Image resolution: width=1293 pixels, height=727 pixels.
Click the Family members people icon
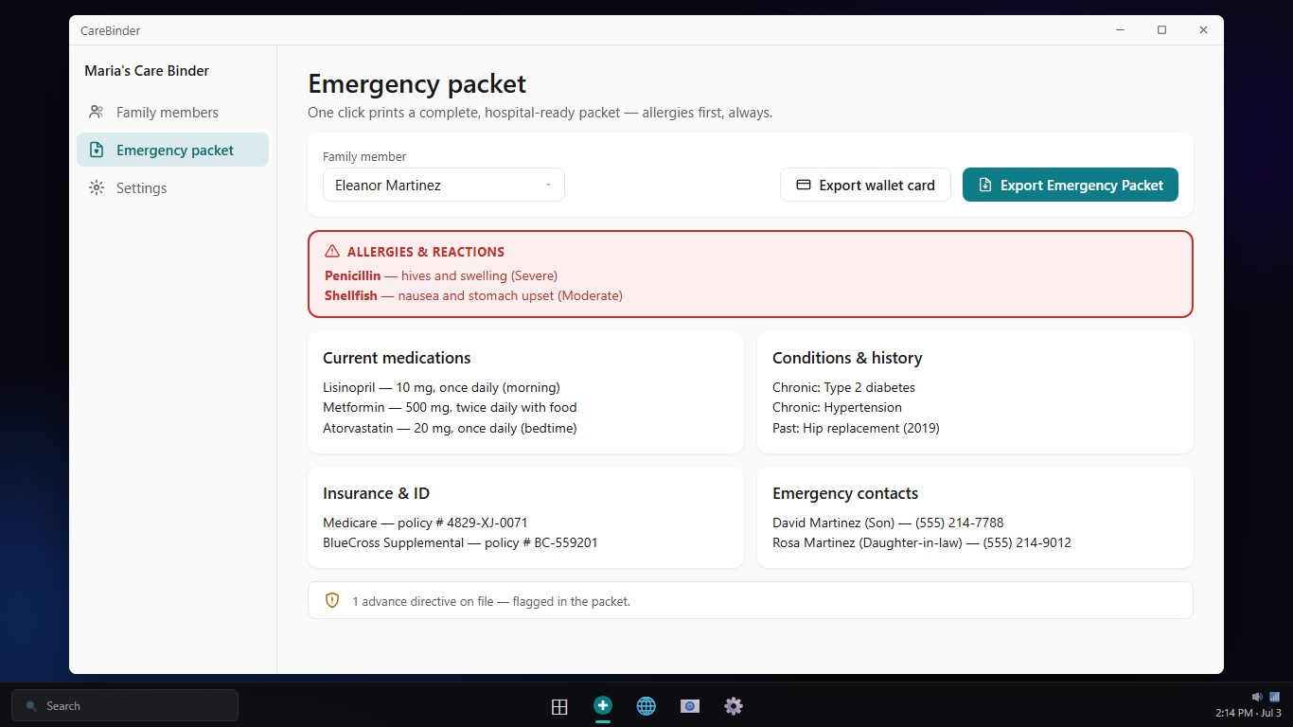pyautogui.click(x=96, y=112)
